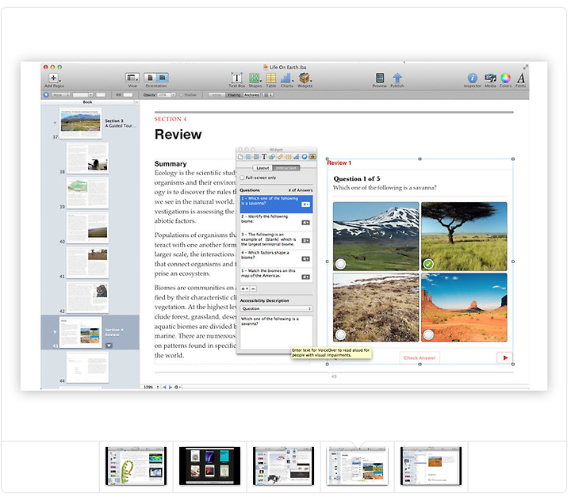The image size is (571, 497).
Task: Select Hyperlink inspector blue circle icon
Action: (305, 157)
